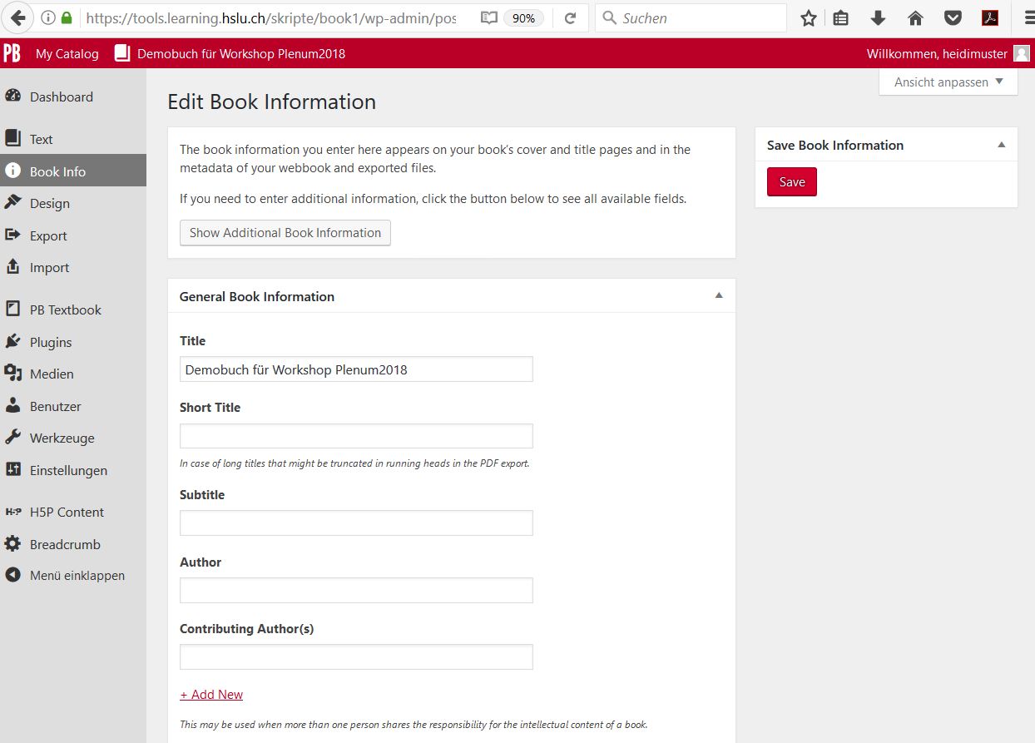
Task: Expand the Ansicht anpassen dropdown
Action: coord(948,82)
